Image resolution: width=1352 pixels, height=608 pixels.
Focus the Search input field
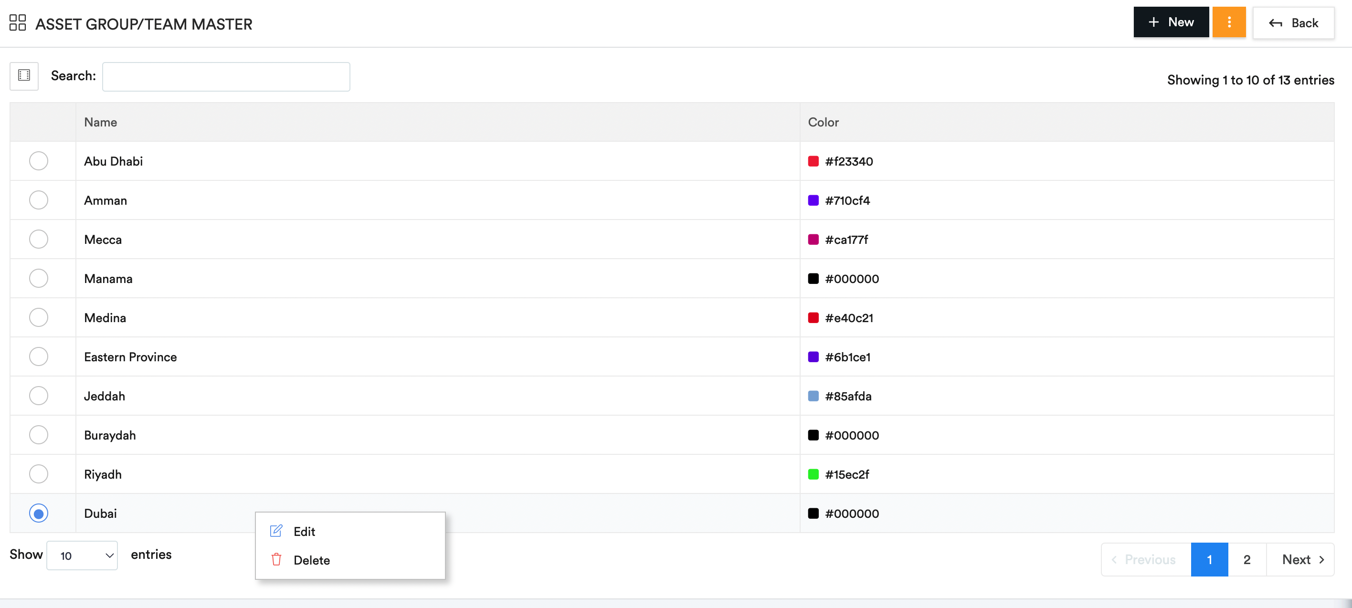coord(226,76)
